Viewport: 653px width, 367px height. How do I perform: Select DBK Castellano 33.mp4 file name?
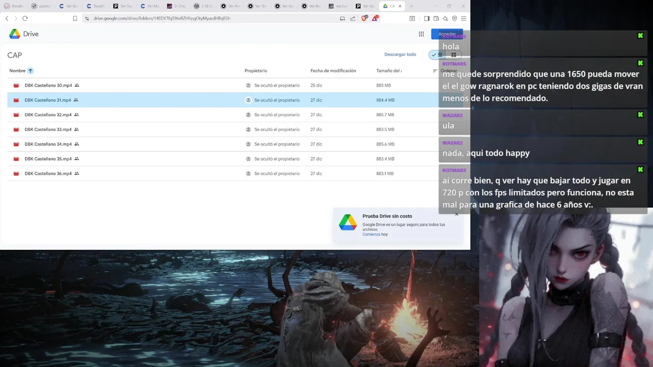(48, 129)
